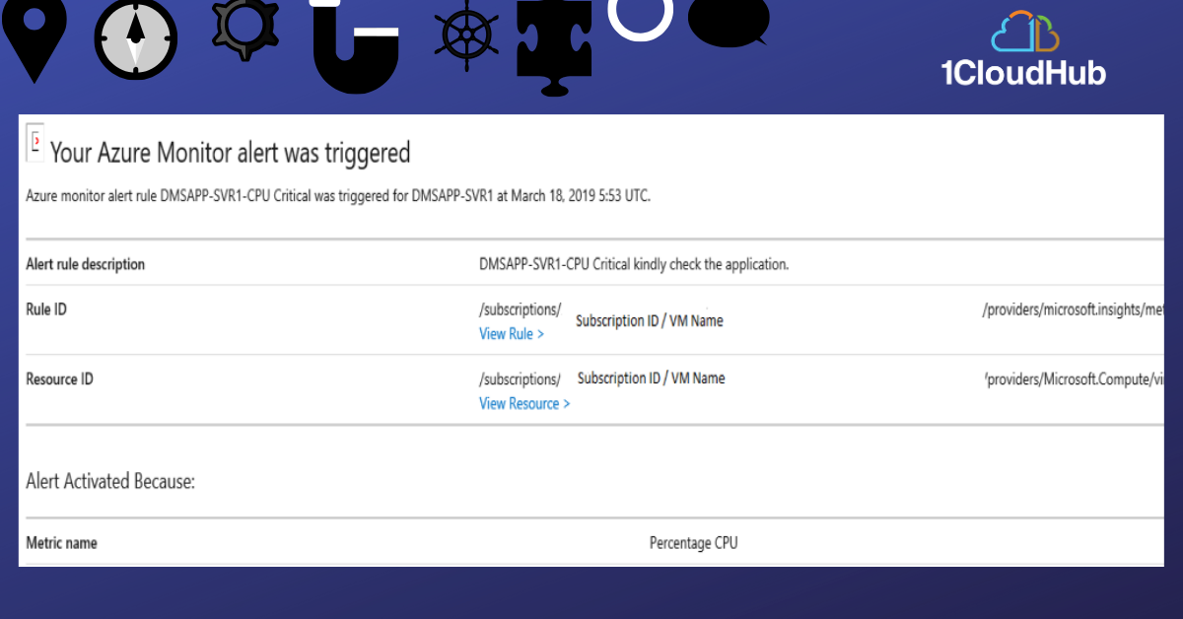This screenshot has width=1183, height=619.
Task: Click "/subscriptions/" in the Rule ID row
Action: [520, 309]
